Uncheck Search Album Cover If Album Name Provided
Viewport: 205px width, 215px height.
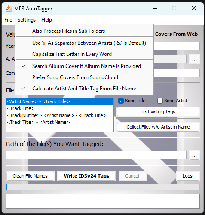coord(84,66)
